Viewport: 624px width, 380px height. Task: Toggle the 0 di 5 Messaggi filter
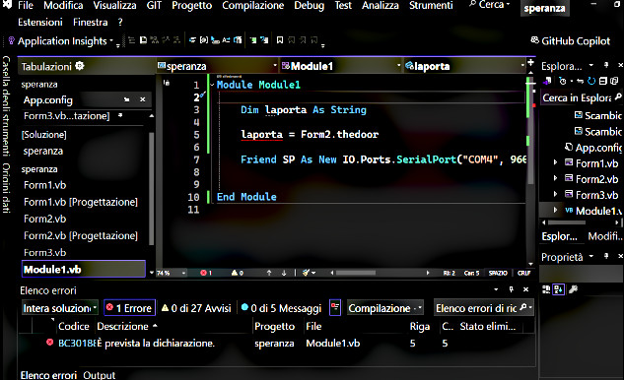(281, 308)
